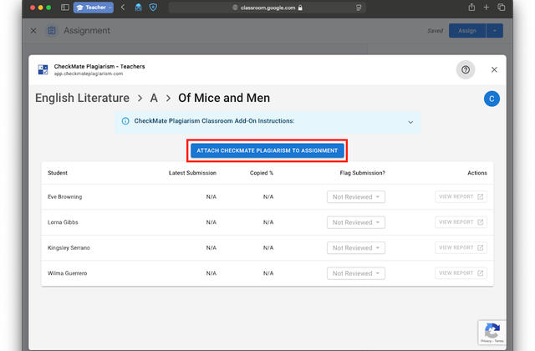535x351 pixels.
Task: Click the A breadcrumb
Action: 154,99
